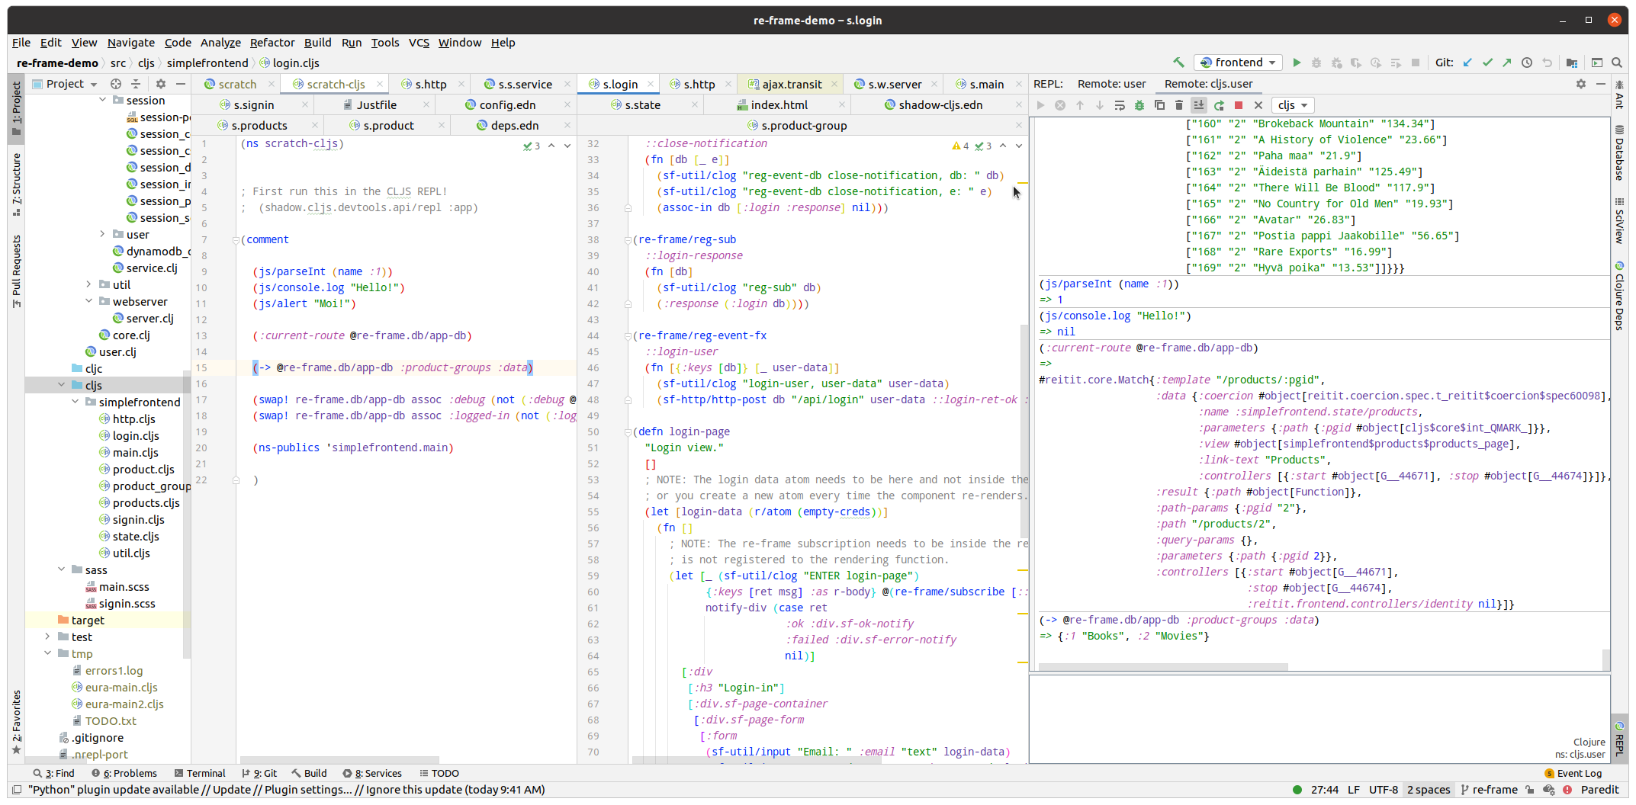Toggle scroll-to-end in REPL output

point(1199,105)
